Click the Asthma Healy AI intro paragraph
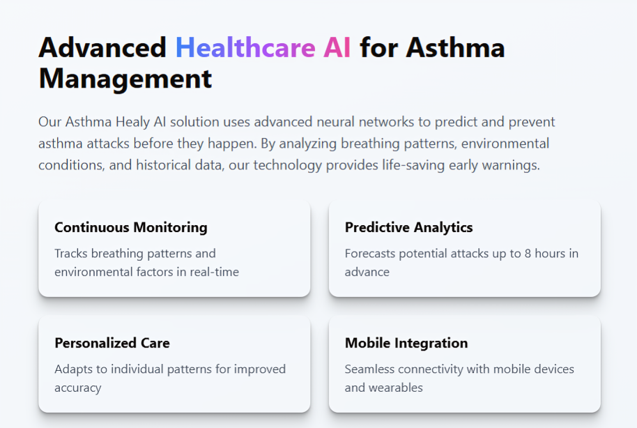The height and width of the screenshot is (428, 637). [x=297, y=143]
